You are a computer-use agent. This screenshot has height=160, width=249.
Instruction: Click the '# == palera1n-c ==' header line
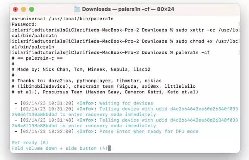click(37, 58)
